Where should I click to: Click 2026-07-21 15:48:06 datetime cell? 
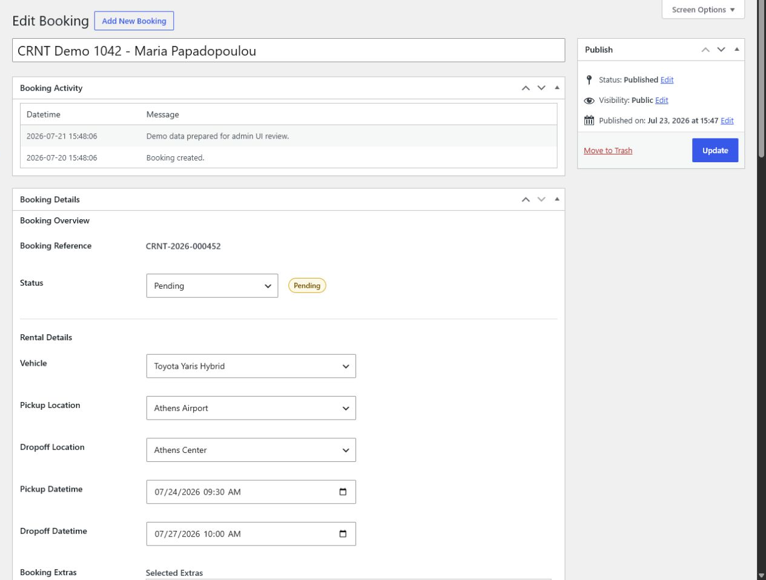click(x=62, y=136)
